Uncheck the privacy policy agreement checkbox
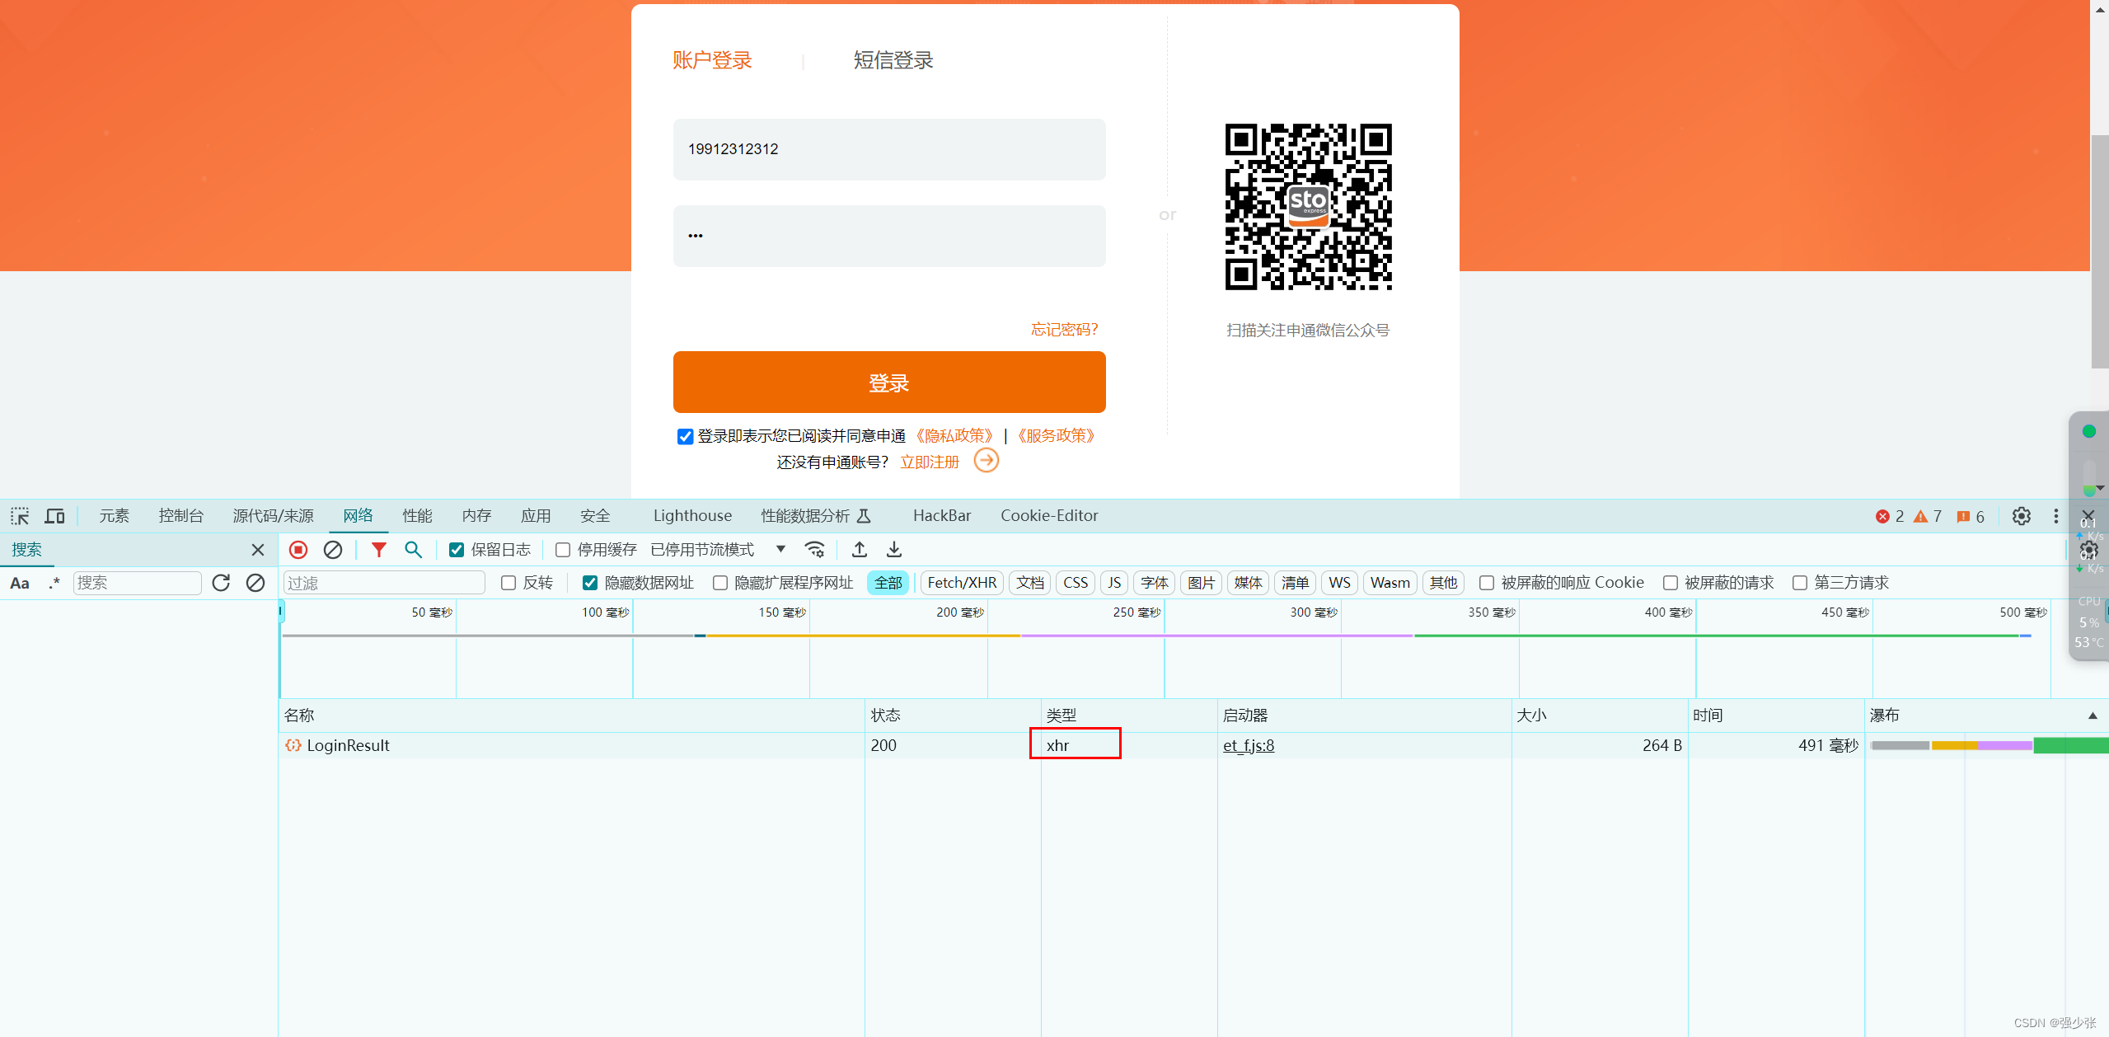The image size is (2109, 1037). click(685, 437)
